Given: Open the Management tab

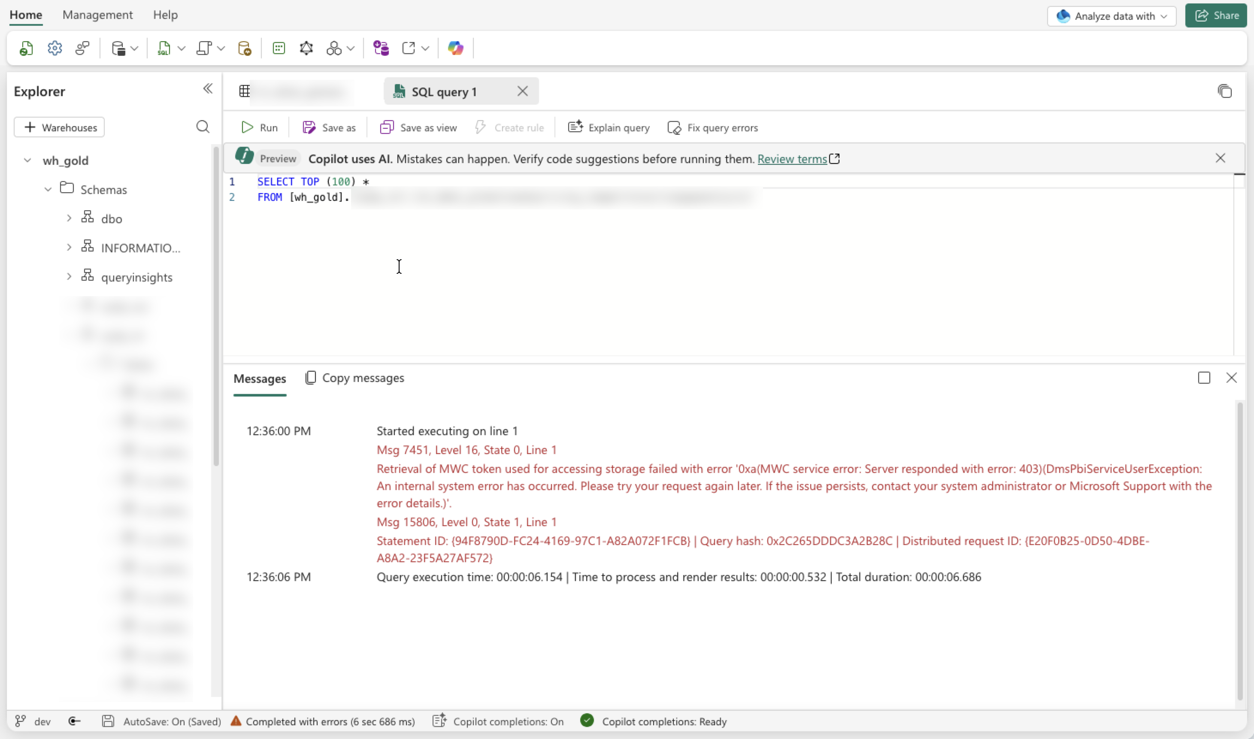Looking at the screenshot, I should pyautogui.click(x=97, y=15).
